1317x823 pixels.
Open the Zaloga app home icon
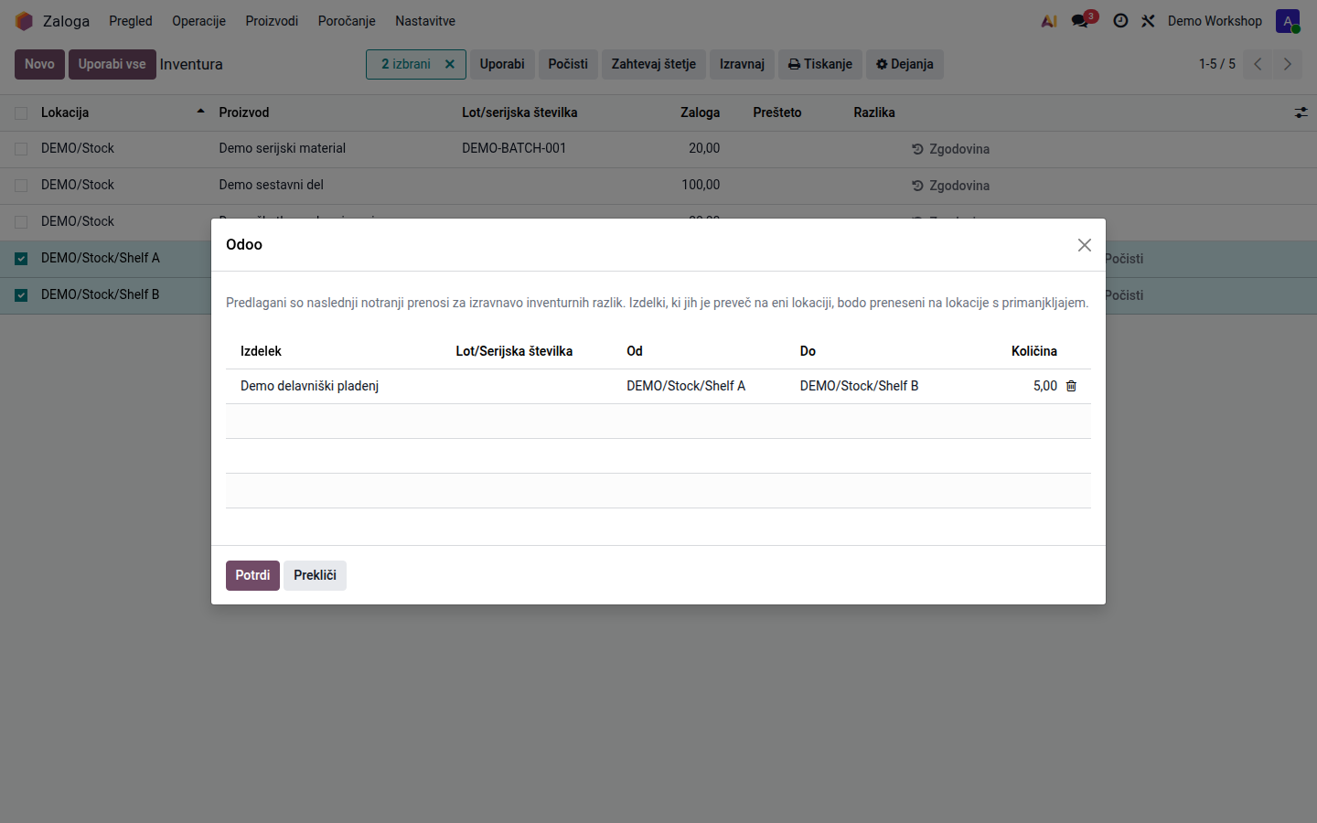24,21
